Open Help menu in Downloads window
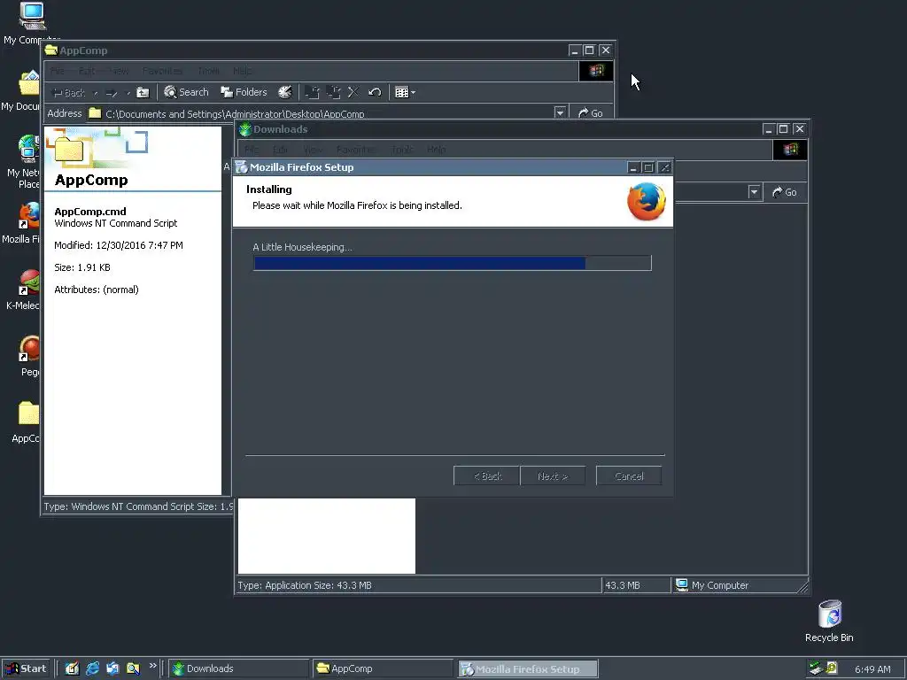The height and width of the screenshot is (680, 907). 436,149
